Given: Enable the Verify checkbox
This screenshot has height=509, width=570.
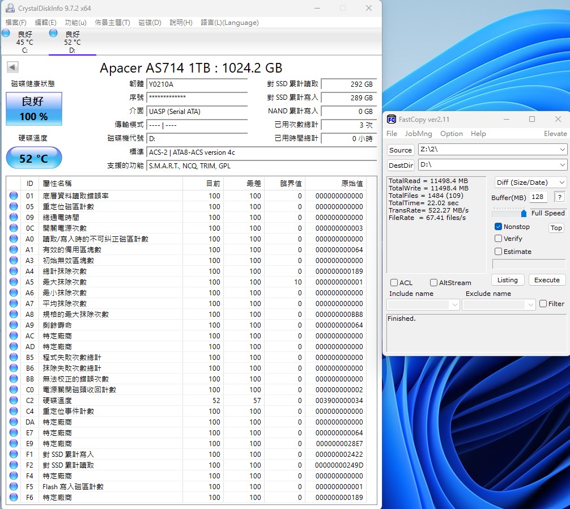Looking at the screenshot, I should [498, 239].
